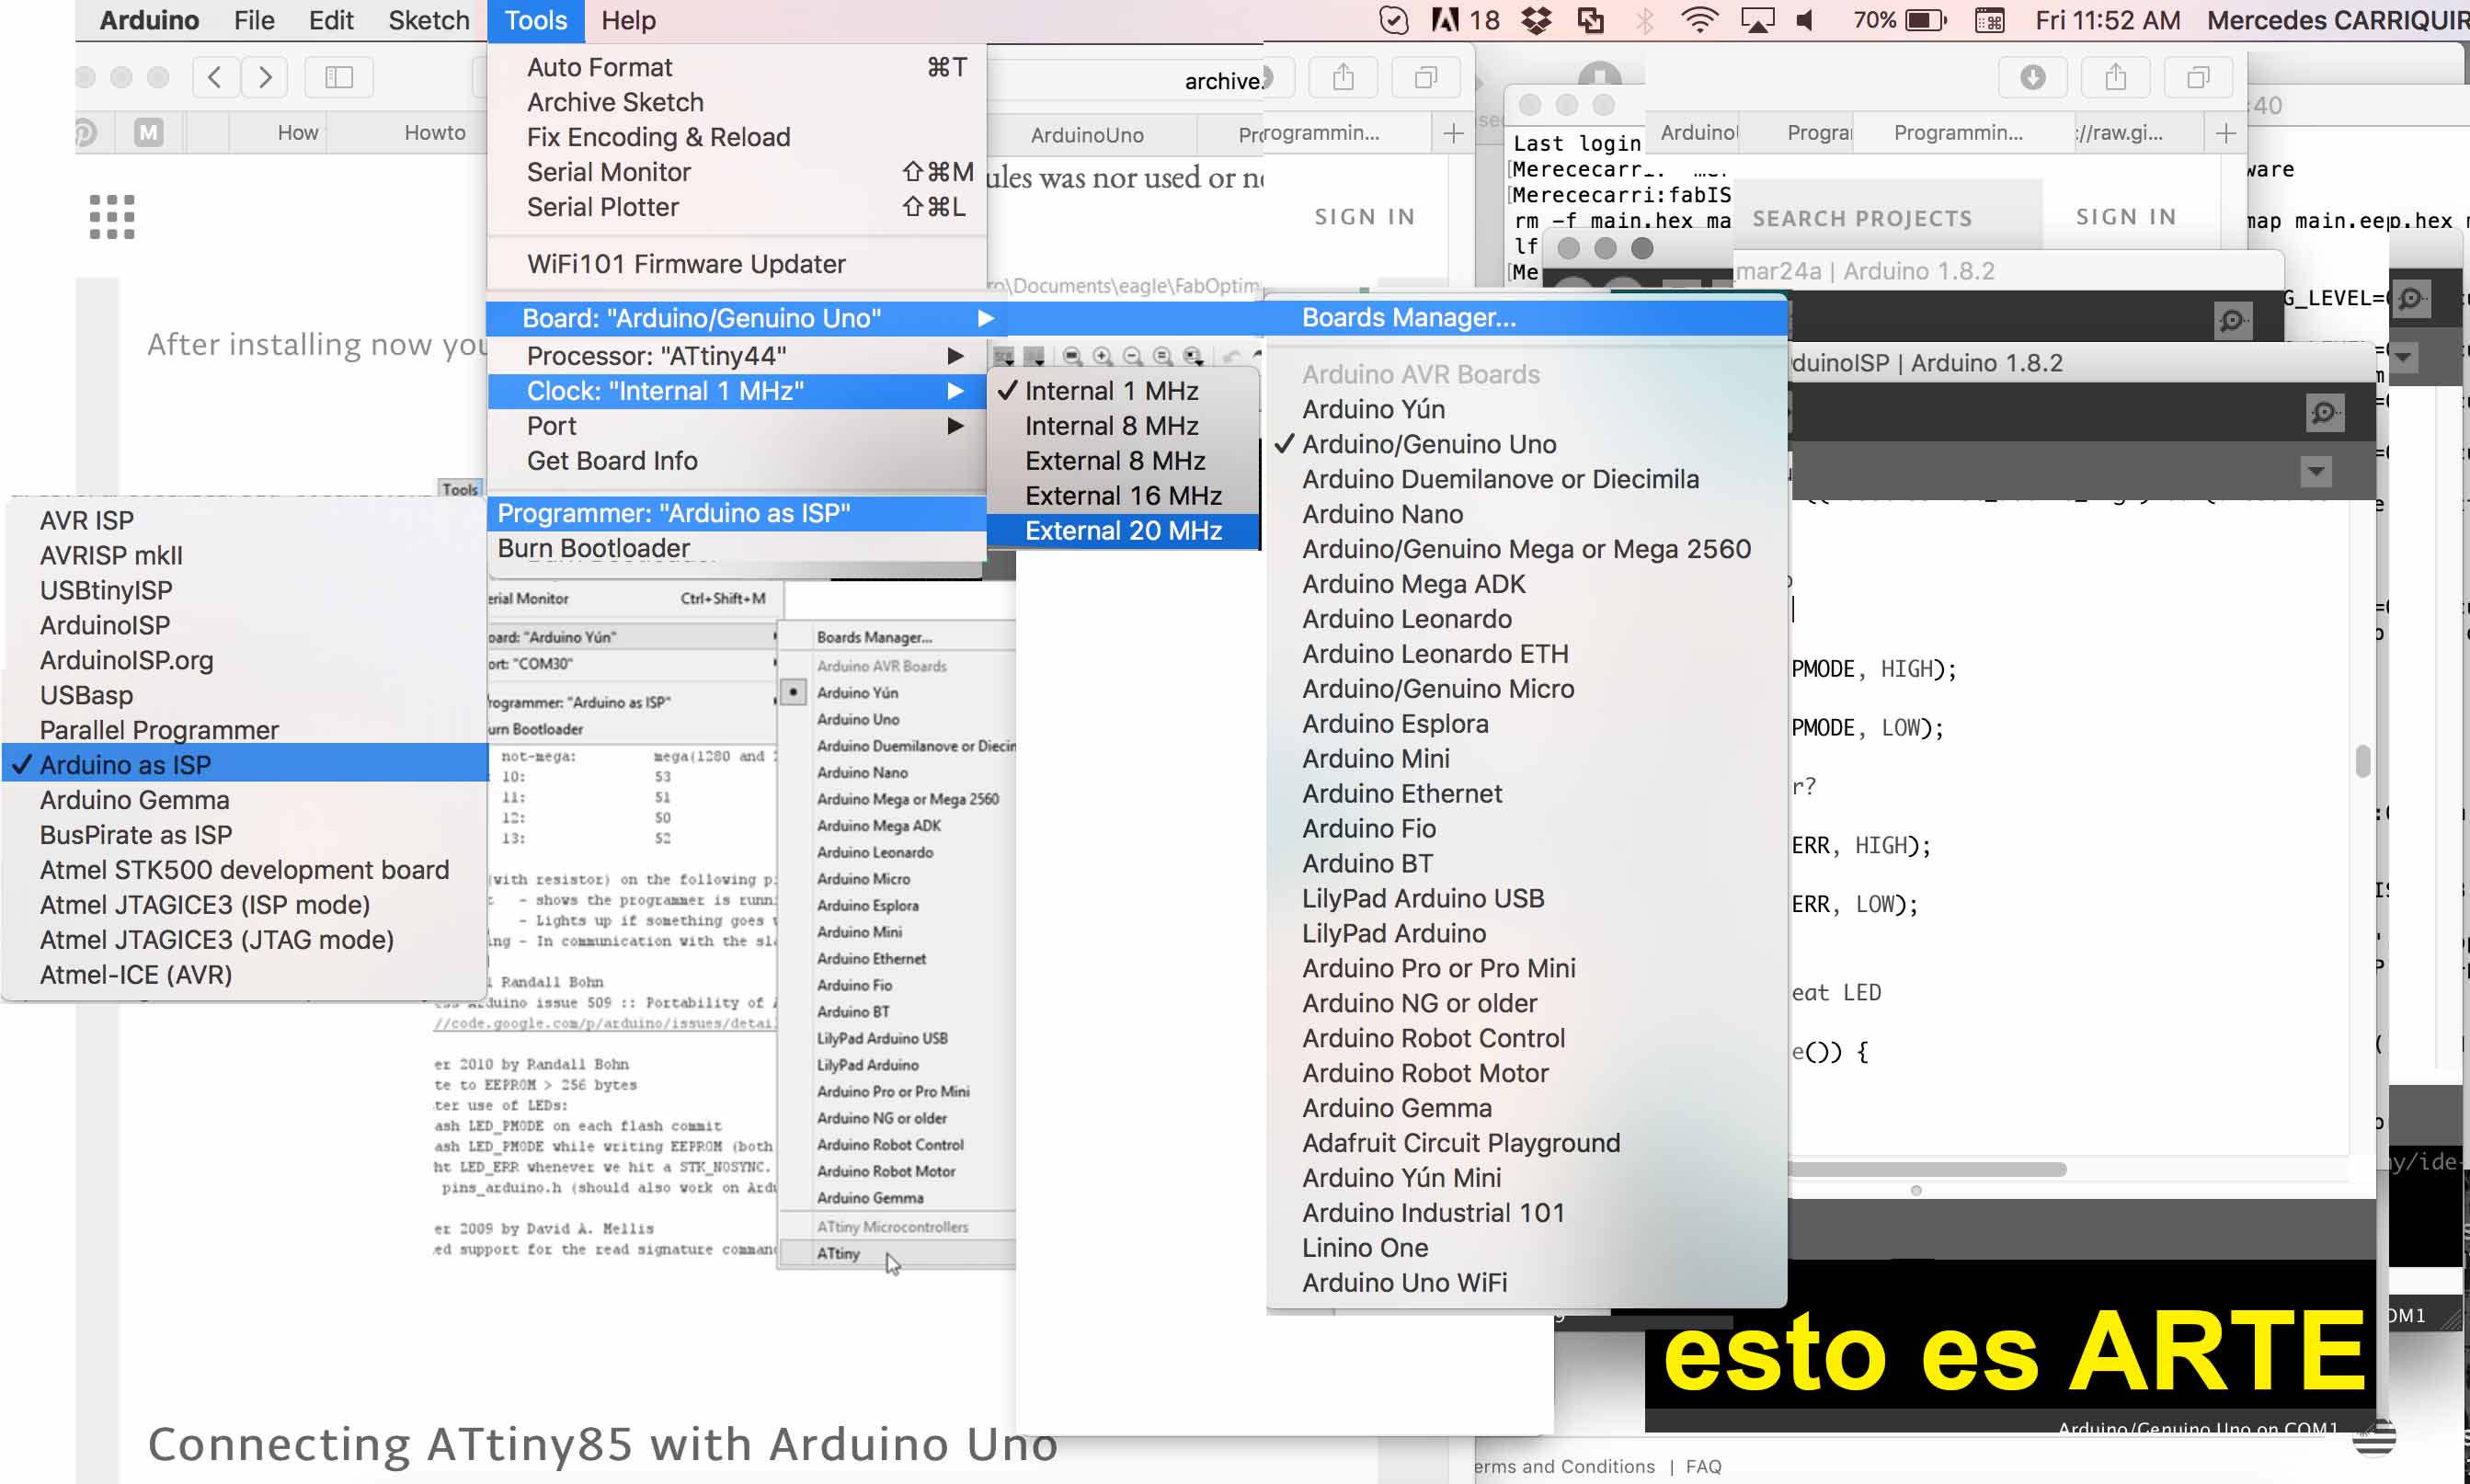Select Arduino Nano in large board list

coord(1526,514)
